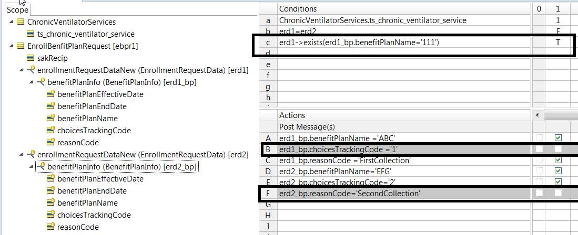Click the [erd2_bp] association icon
The image size is (578, 235).
[x=41, y=167]
